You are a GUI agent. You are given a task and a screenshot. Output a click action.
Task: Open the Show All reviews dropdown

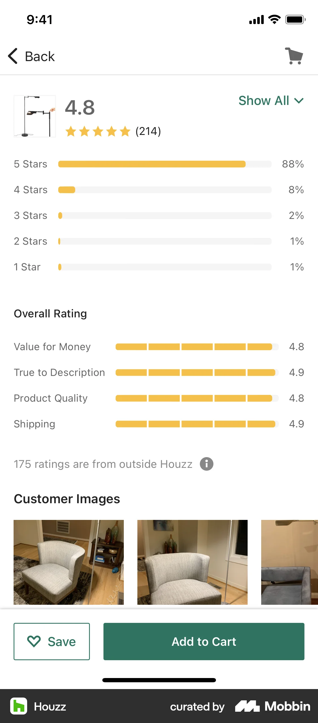click(264, 101)
